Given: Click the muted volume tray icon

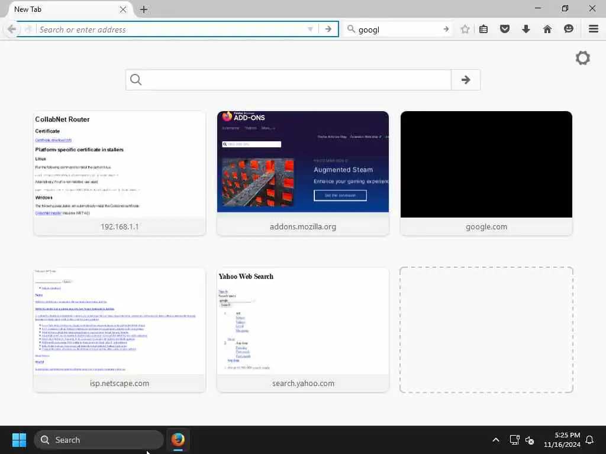Looking at the screenshot, I should pyautogui.click(x=530, y=440).
